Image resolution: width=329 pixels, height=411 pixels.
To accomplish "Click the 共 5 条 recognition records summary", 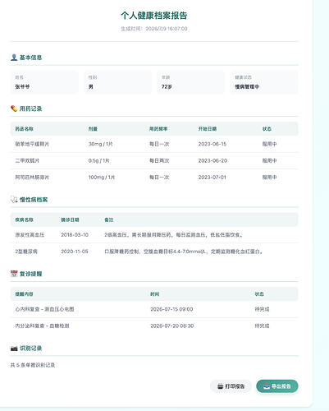I will click(33, 365).
